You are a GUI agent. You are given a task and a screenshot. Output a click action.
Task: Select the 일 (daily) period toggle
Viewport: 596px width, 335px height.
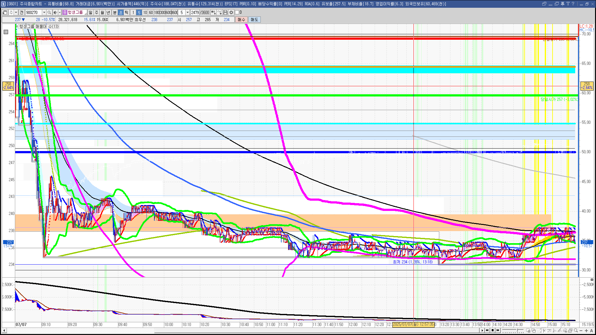pyautogui.click(x=90, y=12)
